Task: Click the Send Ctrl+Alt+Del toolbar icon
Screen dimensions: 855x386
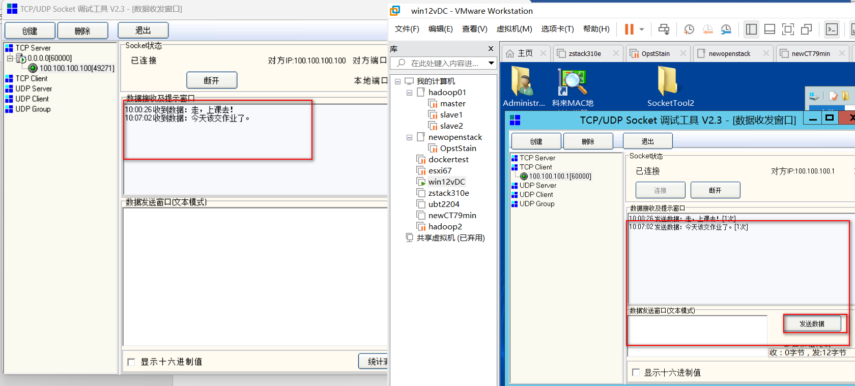Action: click(664, 29)
